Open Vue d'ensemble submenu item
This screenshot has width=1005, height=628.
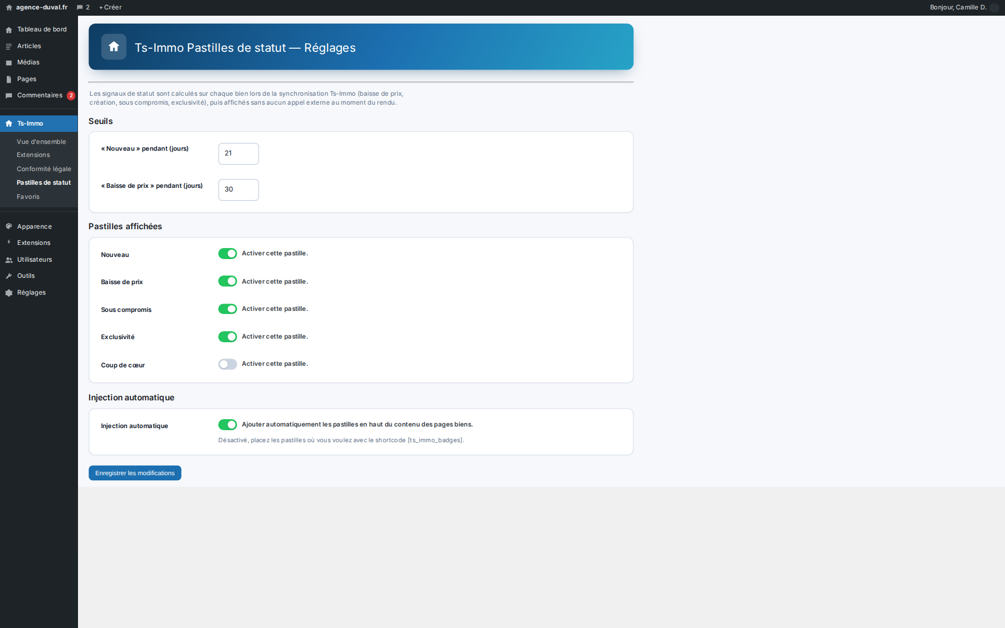click(x=41, y=142)
